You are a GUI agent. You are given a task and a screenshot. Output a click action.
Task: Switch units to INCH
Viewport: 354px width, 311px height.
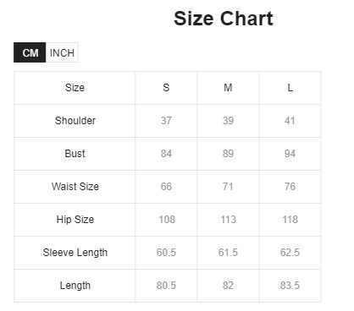point(62,52)
